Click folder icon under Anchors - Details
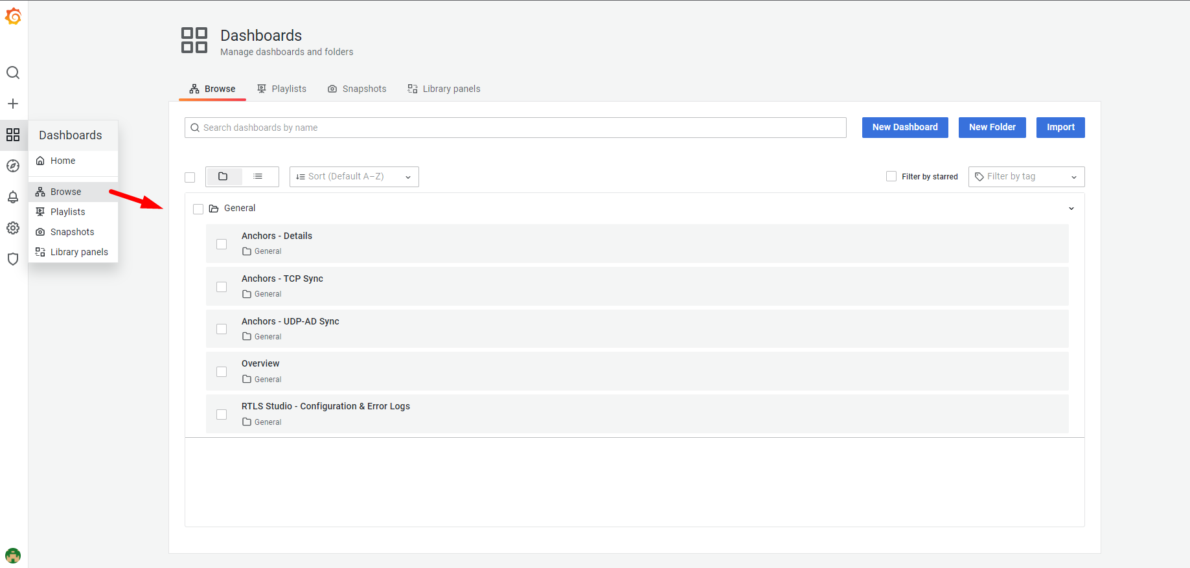The width and height of the screenshot is (1190, 568). [x=247, y=251]
